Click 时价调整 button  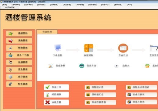[56, 95]
